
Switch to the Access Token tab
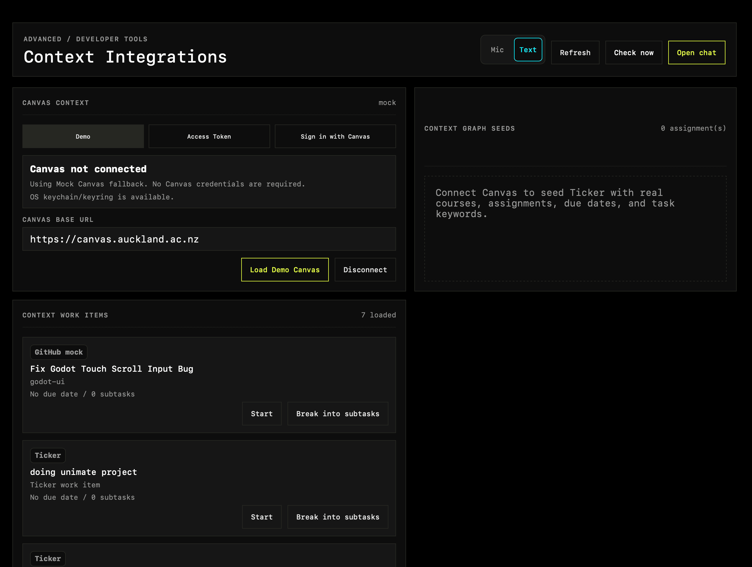tap(209, 136)
